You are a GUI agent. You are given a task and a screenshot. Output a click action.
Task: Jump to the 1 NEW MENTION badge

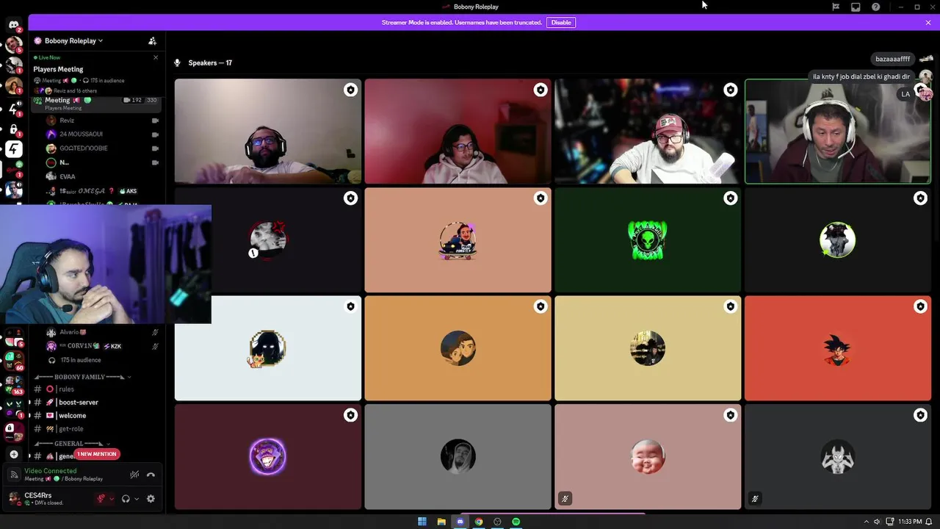96,454
